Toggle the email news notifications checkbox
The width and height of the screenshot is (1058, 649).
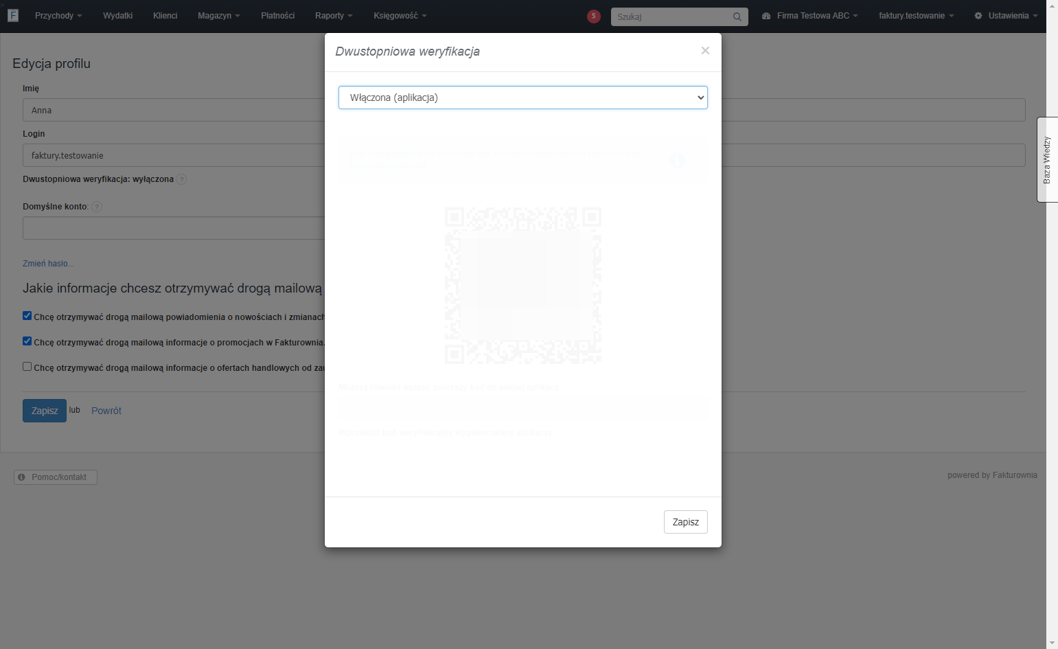click(27, 316)
